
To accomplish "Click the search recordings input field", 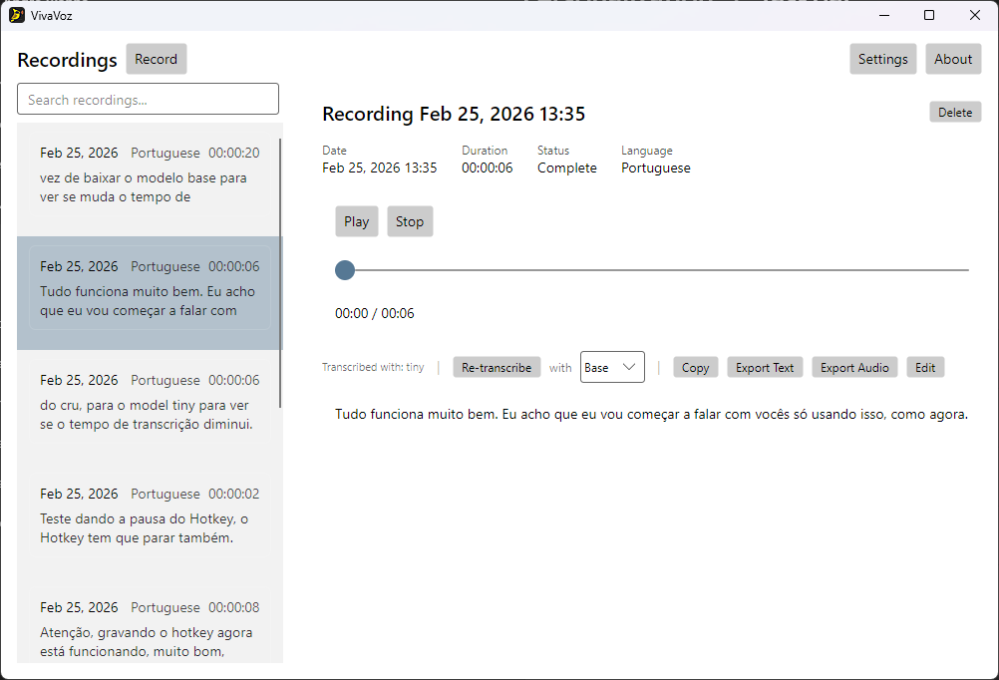I will (148, 99).
